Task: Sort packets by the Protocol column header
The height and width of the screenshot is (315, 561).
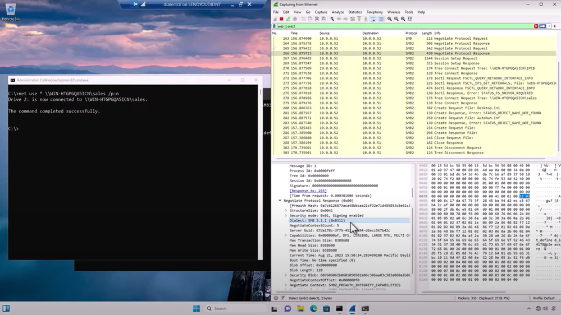Action: click(x=411, y=33)
